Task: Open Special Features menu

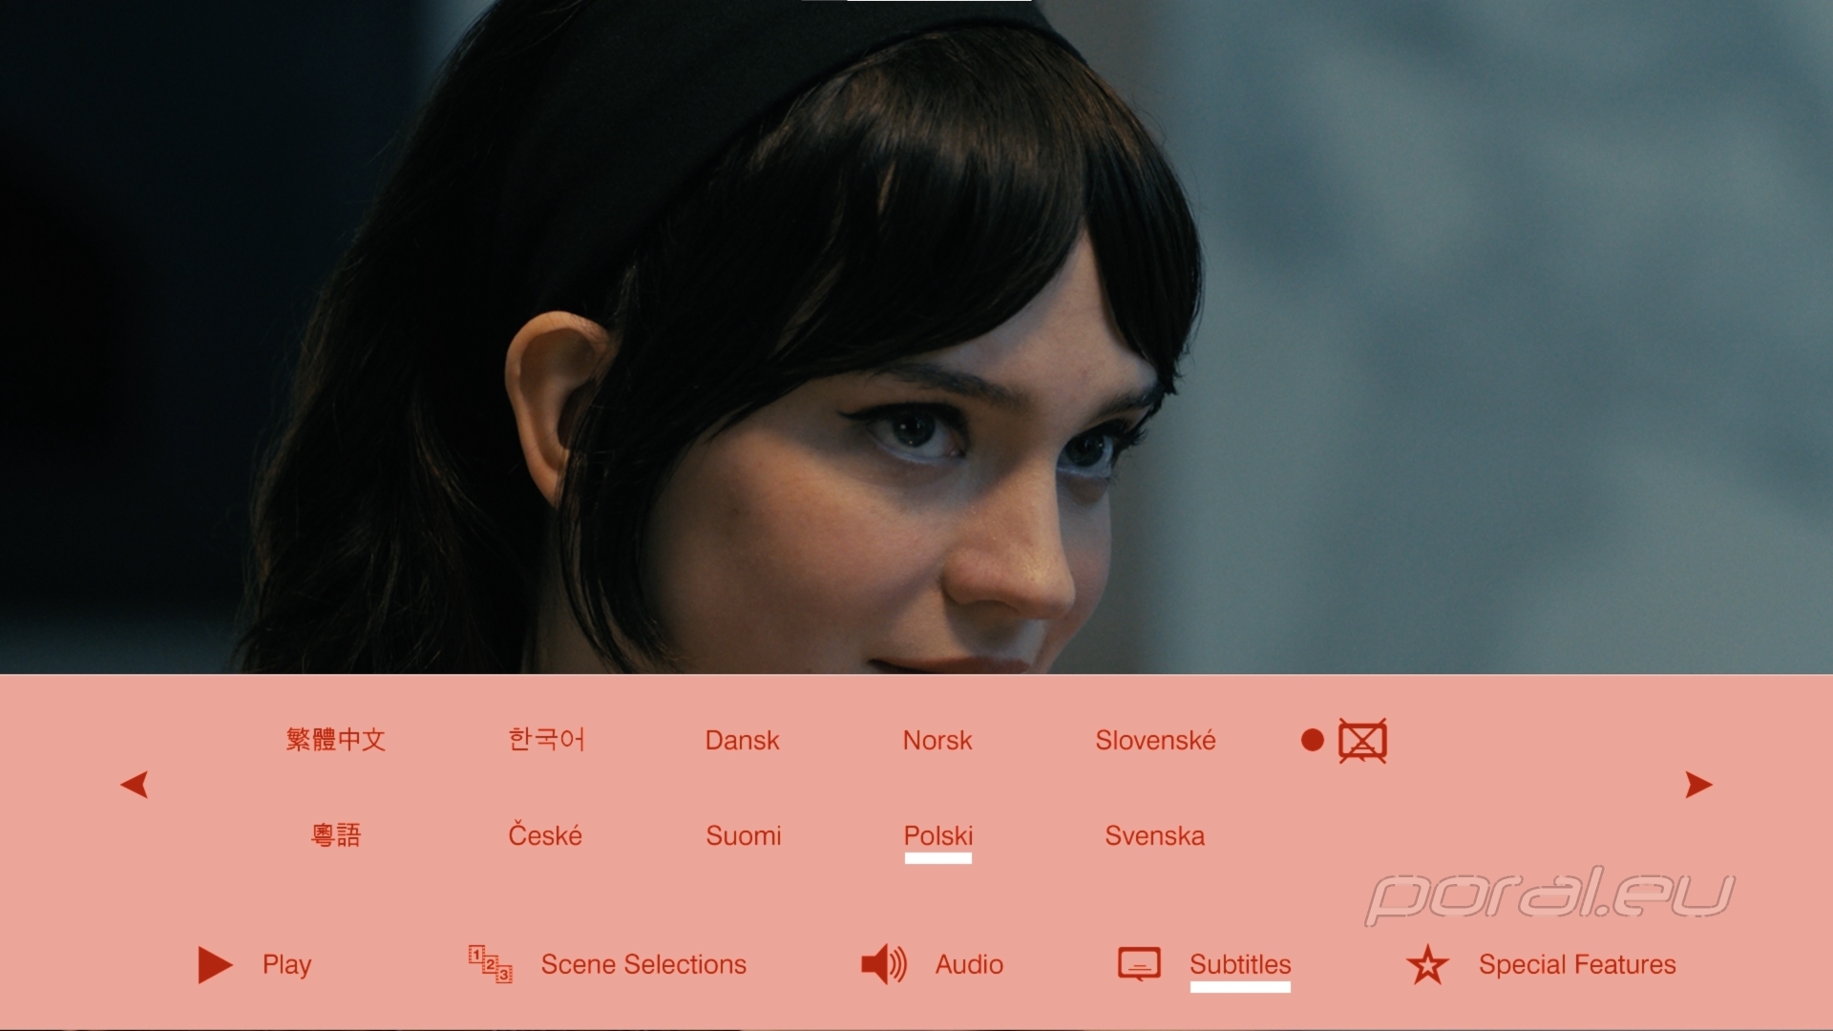Action: [x=1577, y=964]
